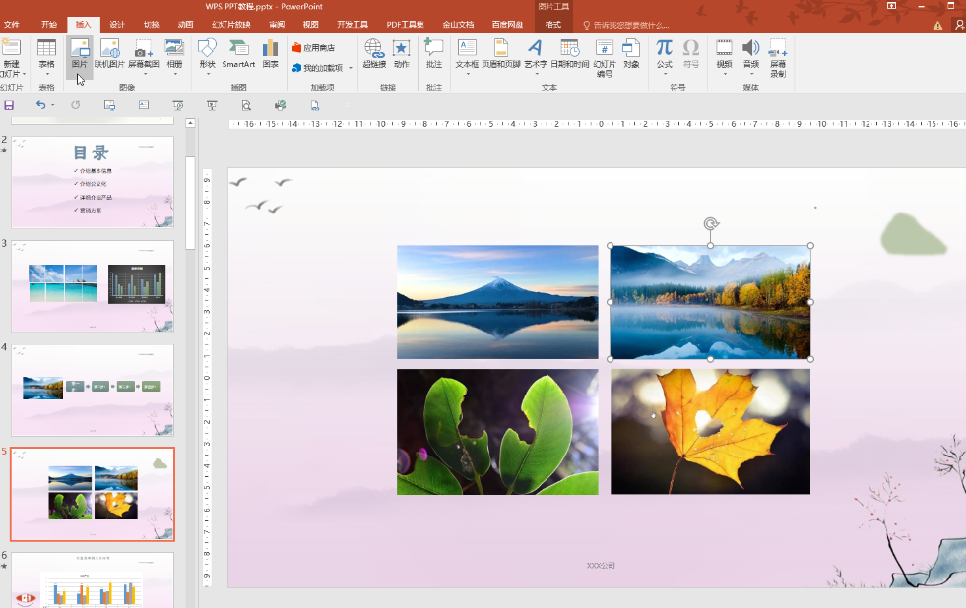Click the 符号 (Symbol) omega icon
966x608 pixels.
coord(691,48)
